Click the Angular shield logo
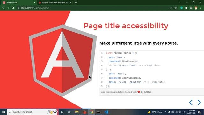204x115 pixels. (x=62, y=60)
